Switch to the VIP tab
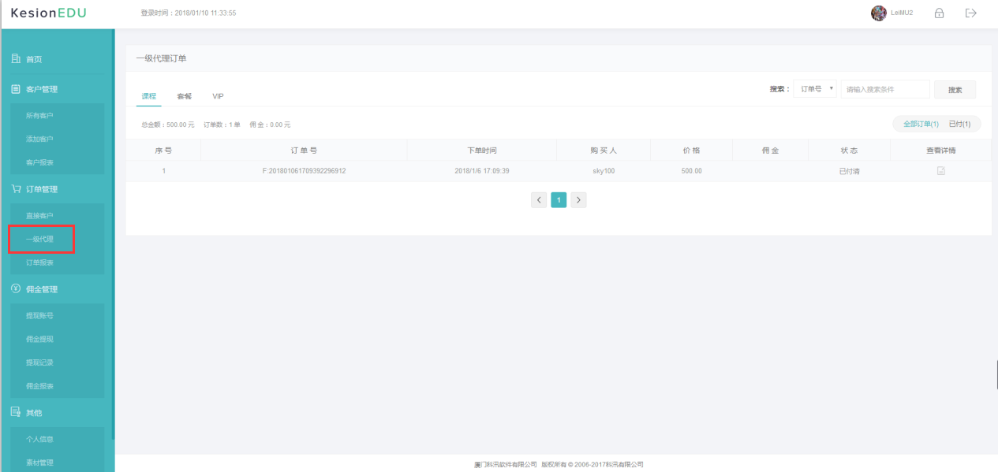 coord(218,96)
